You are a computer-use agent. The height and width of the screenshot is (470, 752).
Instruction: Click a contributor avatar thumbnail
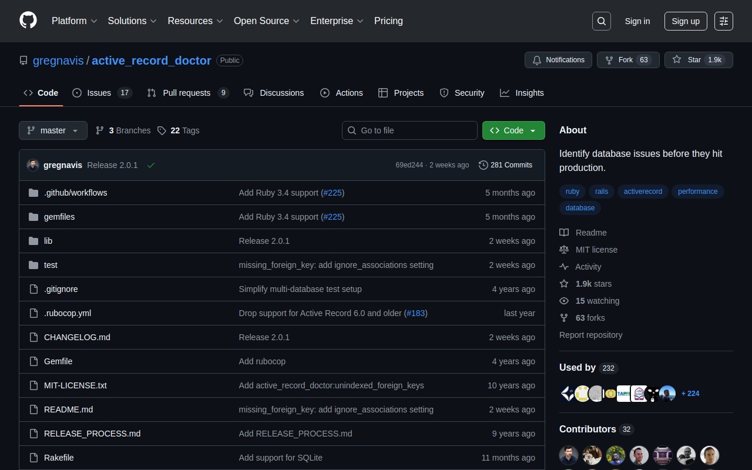click(568, 455)
